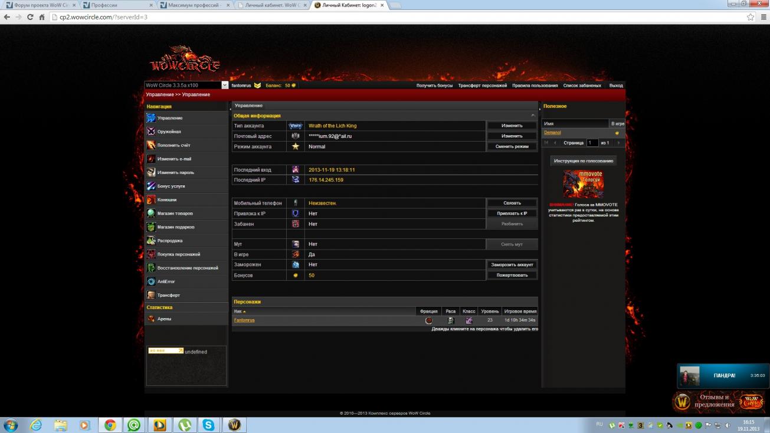Open Оружейная from the sidebar
This screenshot has height=433, width=770.
pos(151,132)
